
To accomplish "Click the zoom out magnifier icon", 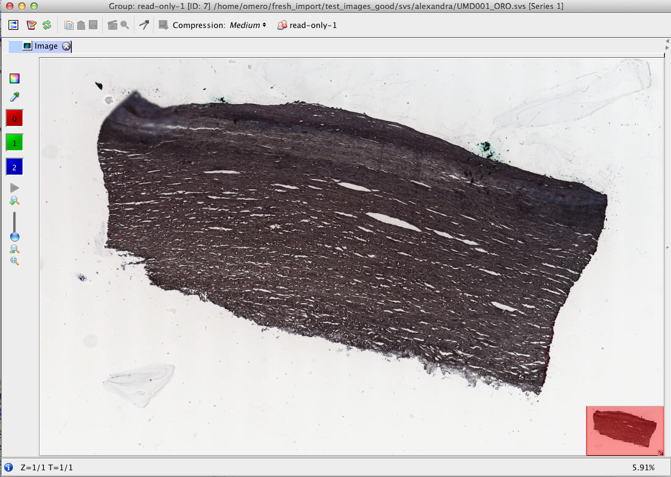I will tap(15, 249).
